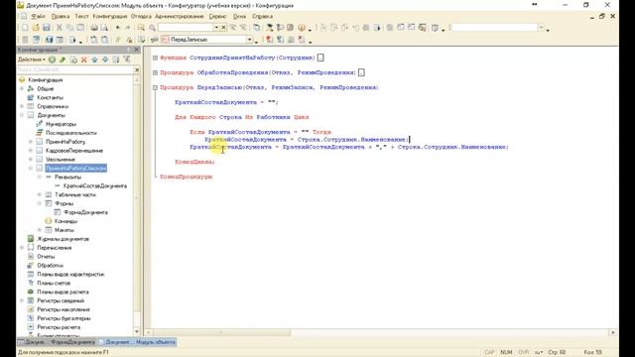
Task: Select ПриемНаРаботуСписком tree item
Action: (76, 168)
